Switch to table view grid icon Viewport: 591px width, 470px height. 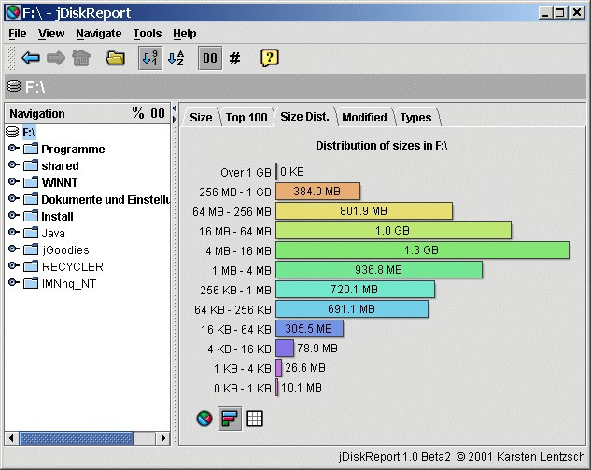pyautogui.click(x=254, y=419)
